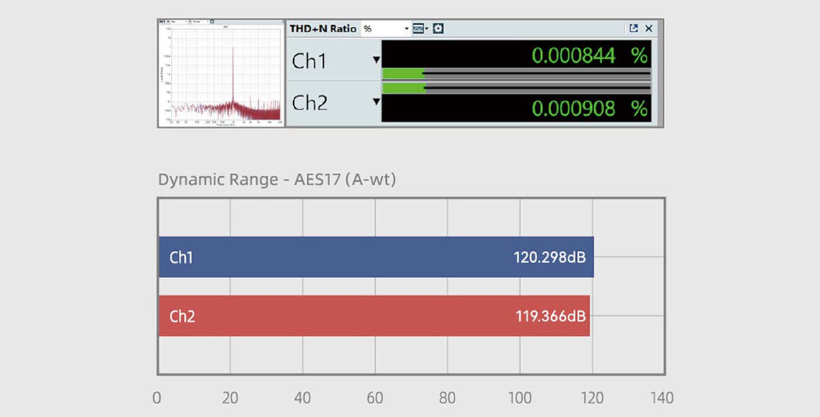The image size is (820, 417).
Task: Click the 0 axis label
Action: (x=157, y=399)
